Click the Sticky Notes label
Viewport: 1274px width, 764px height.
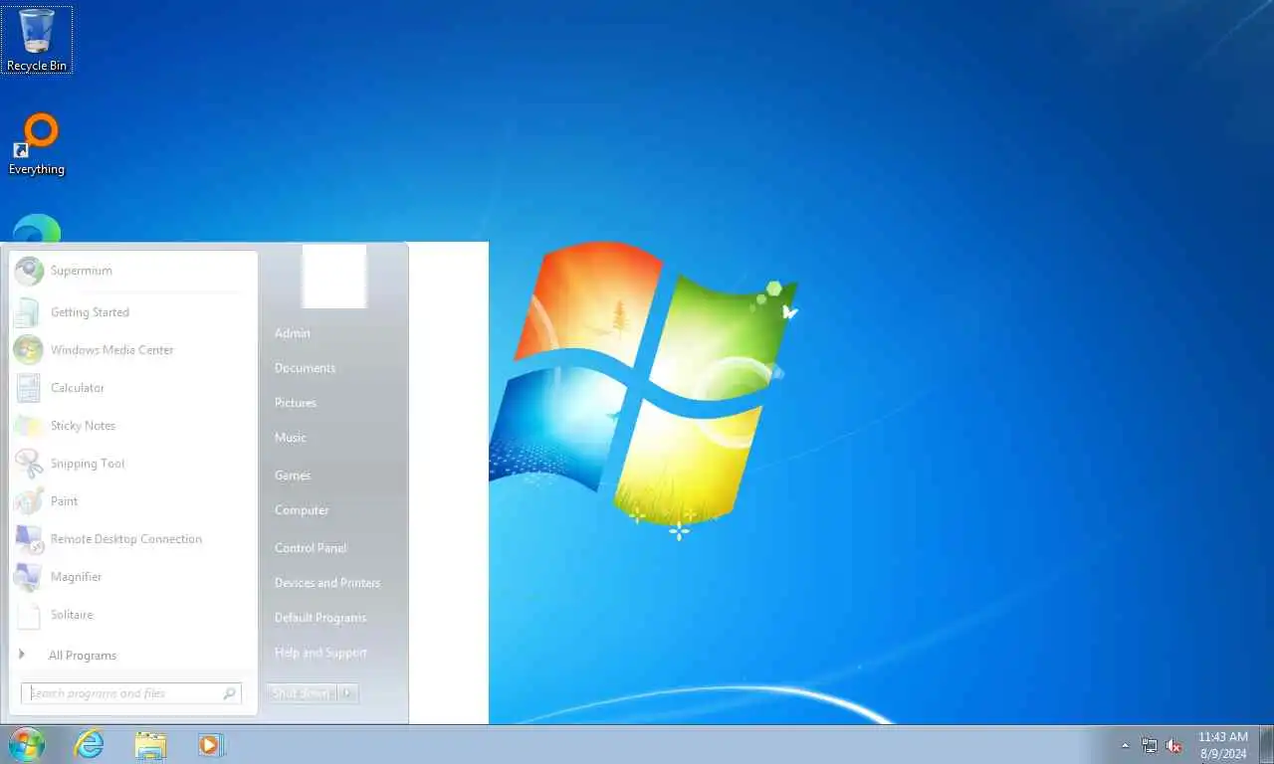point(84,426)
